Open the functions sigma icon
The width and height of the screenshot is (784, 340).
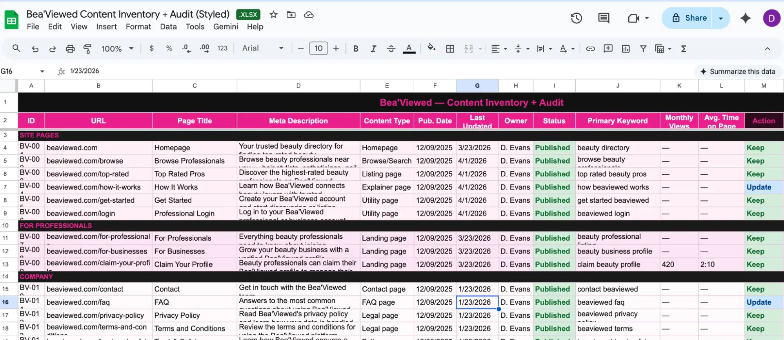click(684, 49)
